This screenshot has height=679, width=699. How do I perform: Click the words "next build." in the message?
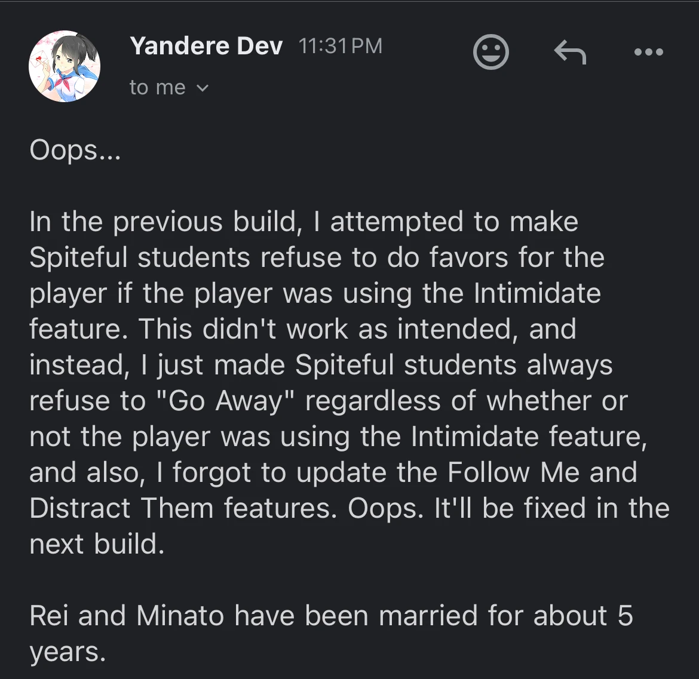coord(97,544)
